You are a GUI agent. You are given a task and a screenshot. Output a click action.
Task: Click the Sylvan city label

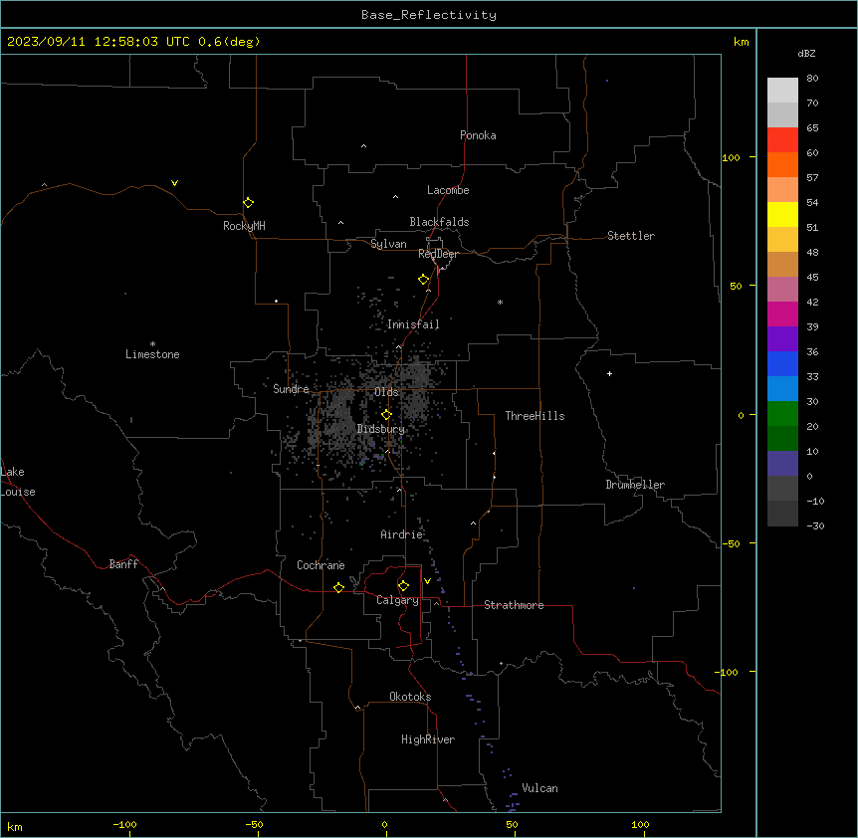tap(388, 244)
